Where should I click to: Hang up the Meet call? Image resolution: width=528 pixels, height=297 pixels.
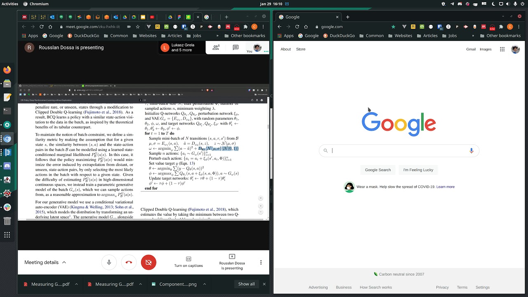[129, 262]
